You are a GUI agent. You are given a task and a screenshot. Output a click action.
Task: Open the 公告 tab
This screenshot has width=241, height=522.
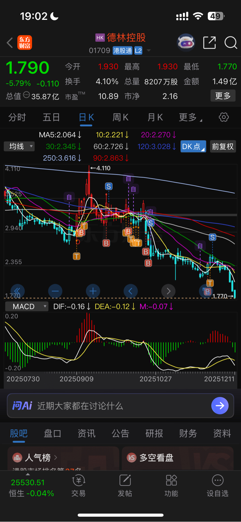click(x=120, y=433)
